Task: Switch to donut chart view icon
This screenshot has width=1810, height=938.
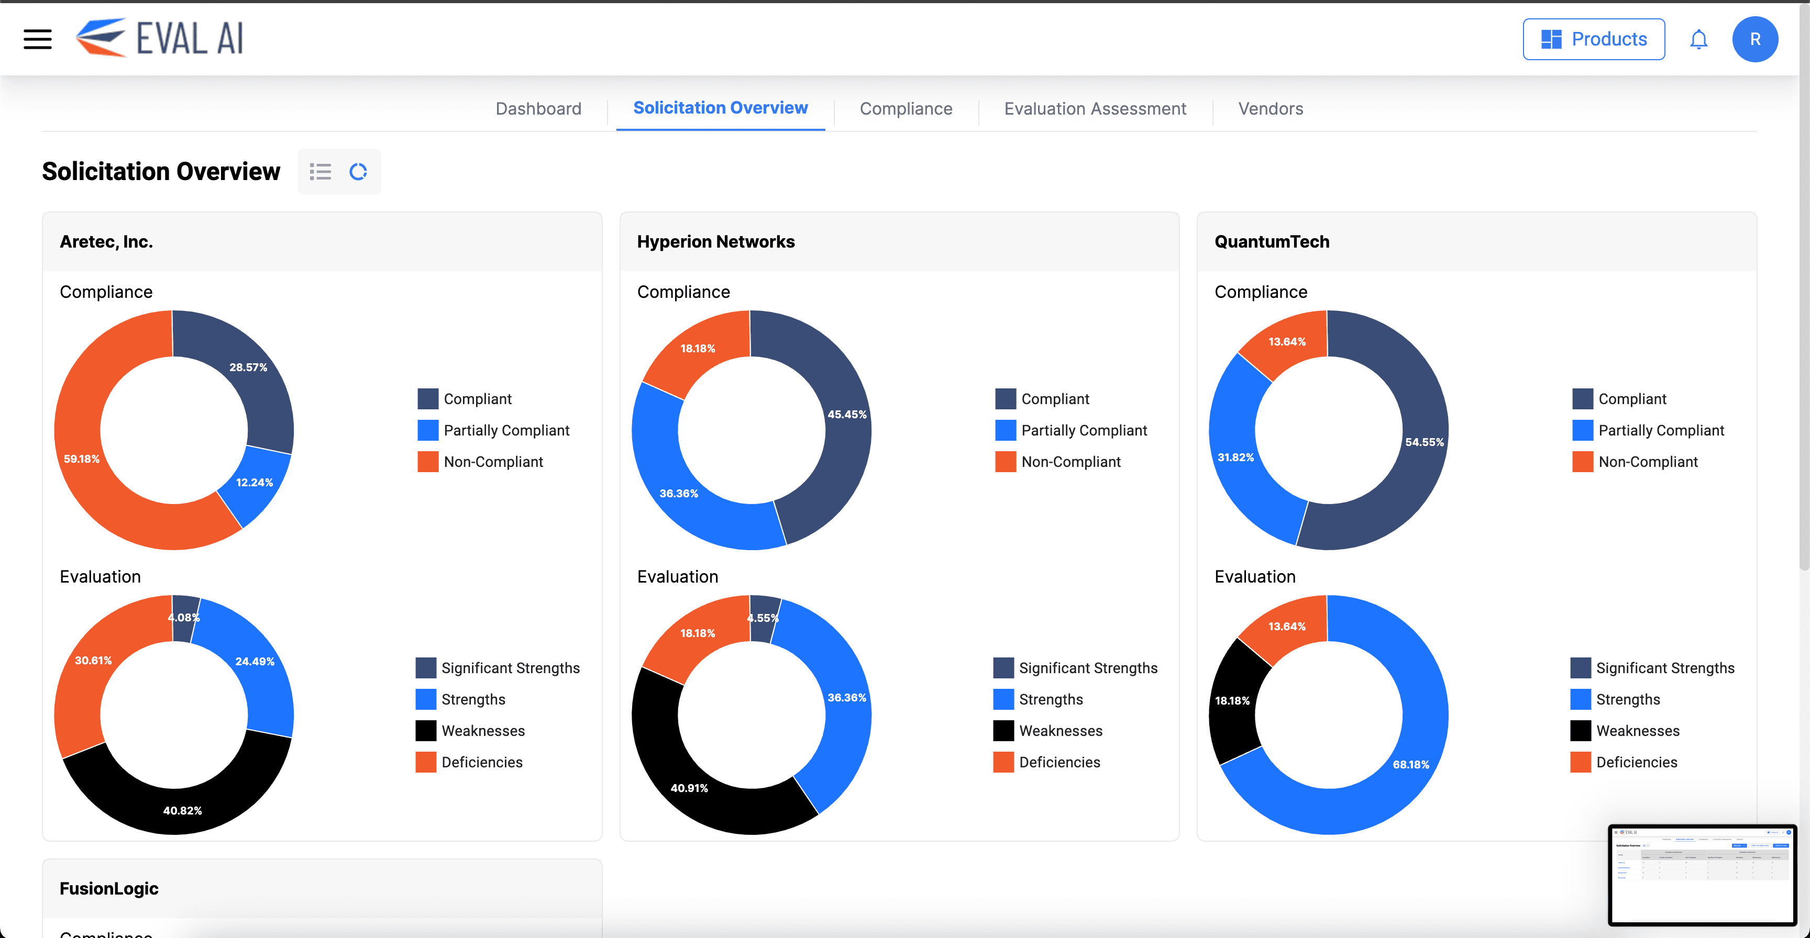Action: tap(358, 171)
